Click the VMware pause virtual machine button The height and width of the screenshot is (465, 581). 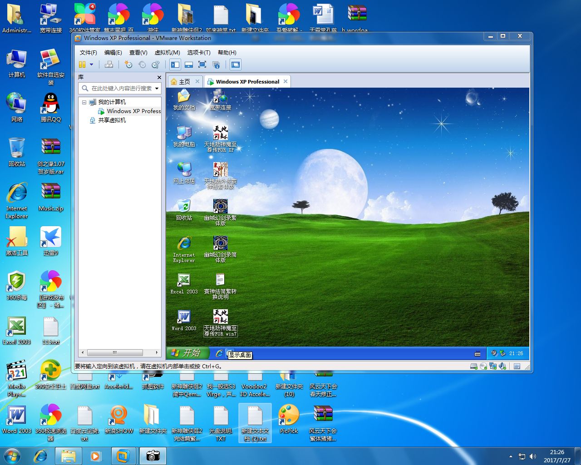pyautogui.click(x=82, y=64)
